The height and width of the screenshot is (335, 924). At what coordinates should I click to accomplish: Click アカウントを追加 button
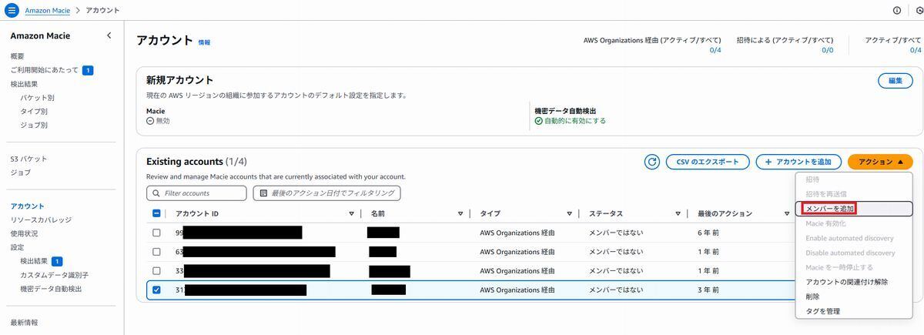click(798, 162)
